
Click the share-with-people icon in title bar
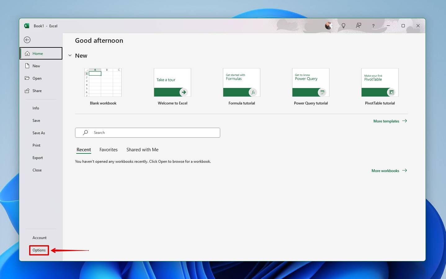[x=358, y=26]
